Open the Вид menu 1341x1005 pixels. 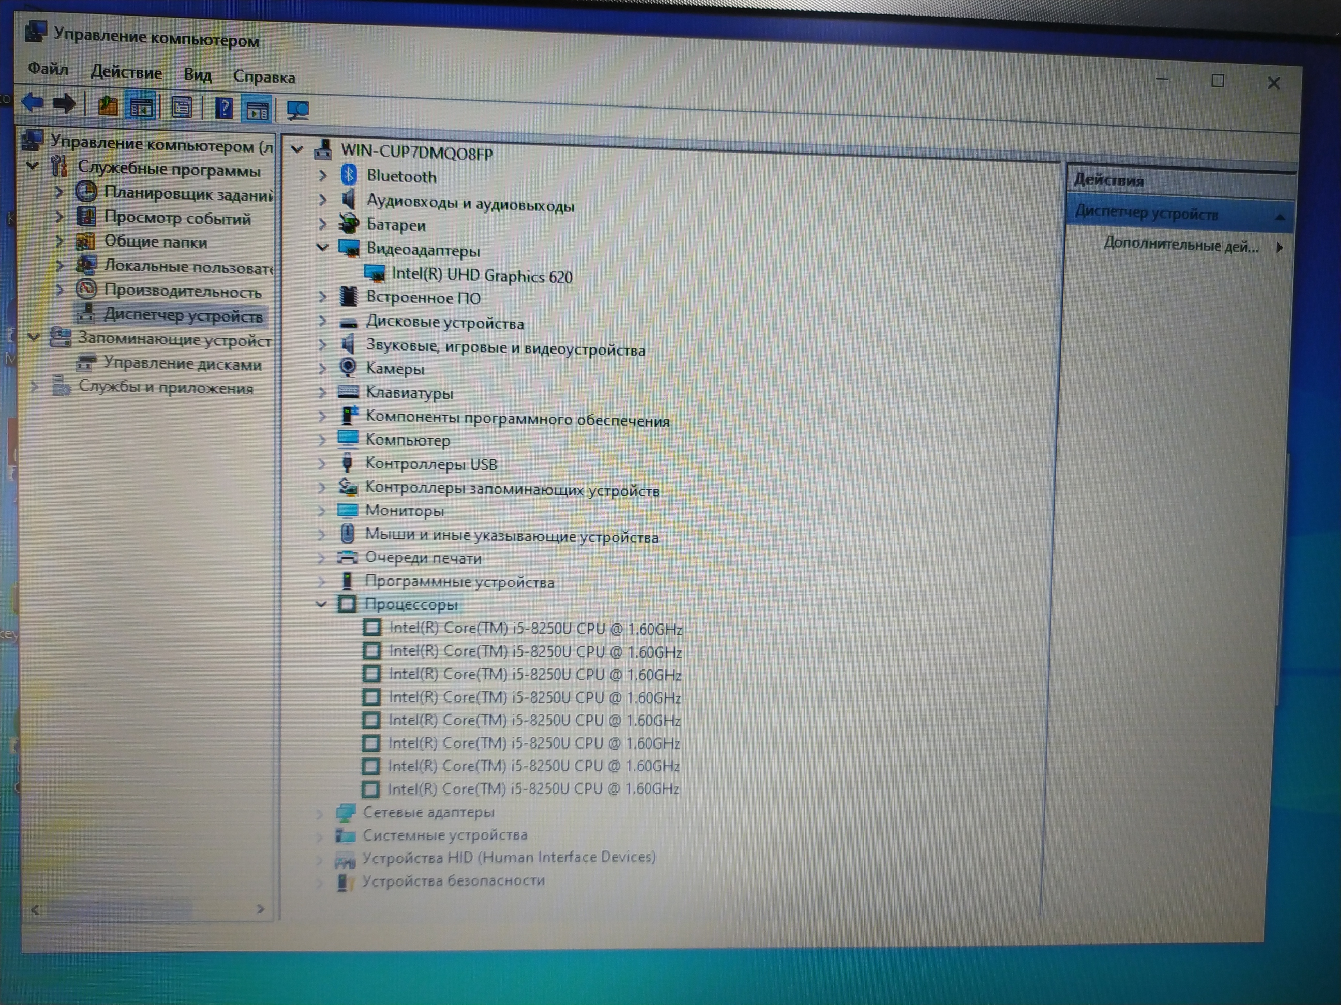(198, 75)
